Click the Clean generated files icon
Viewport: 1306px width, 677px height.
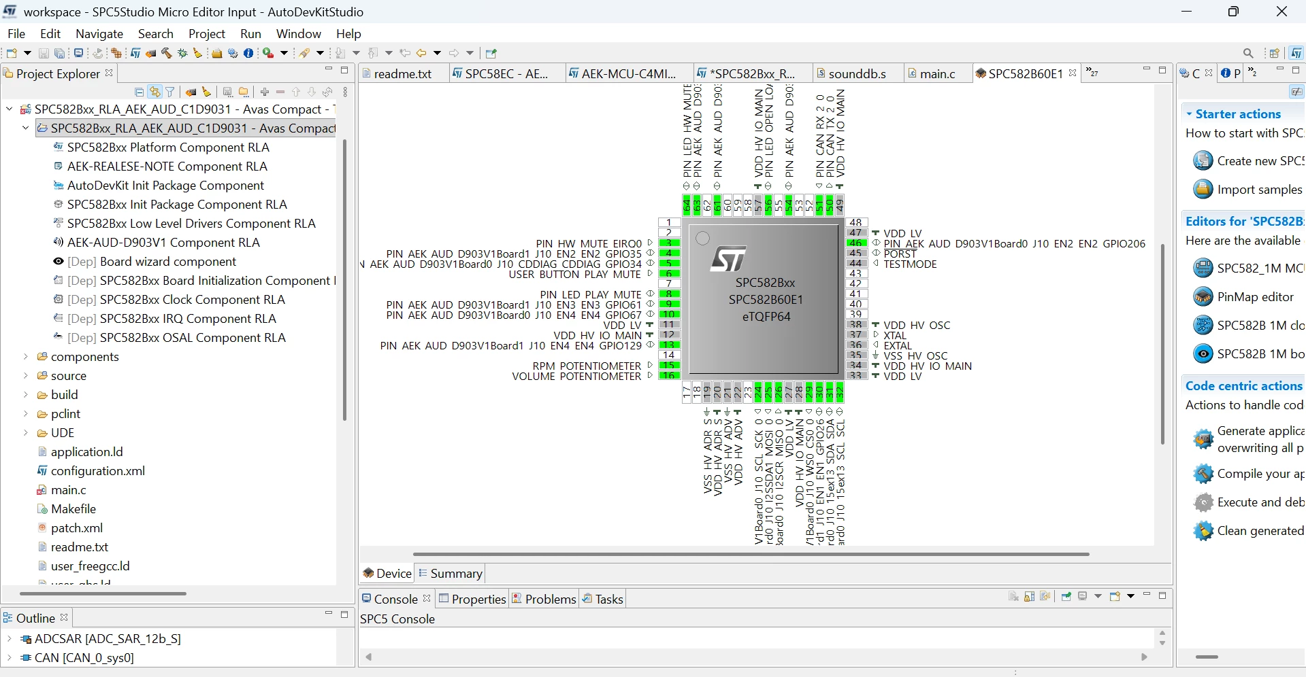click(1203, 530)
